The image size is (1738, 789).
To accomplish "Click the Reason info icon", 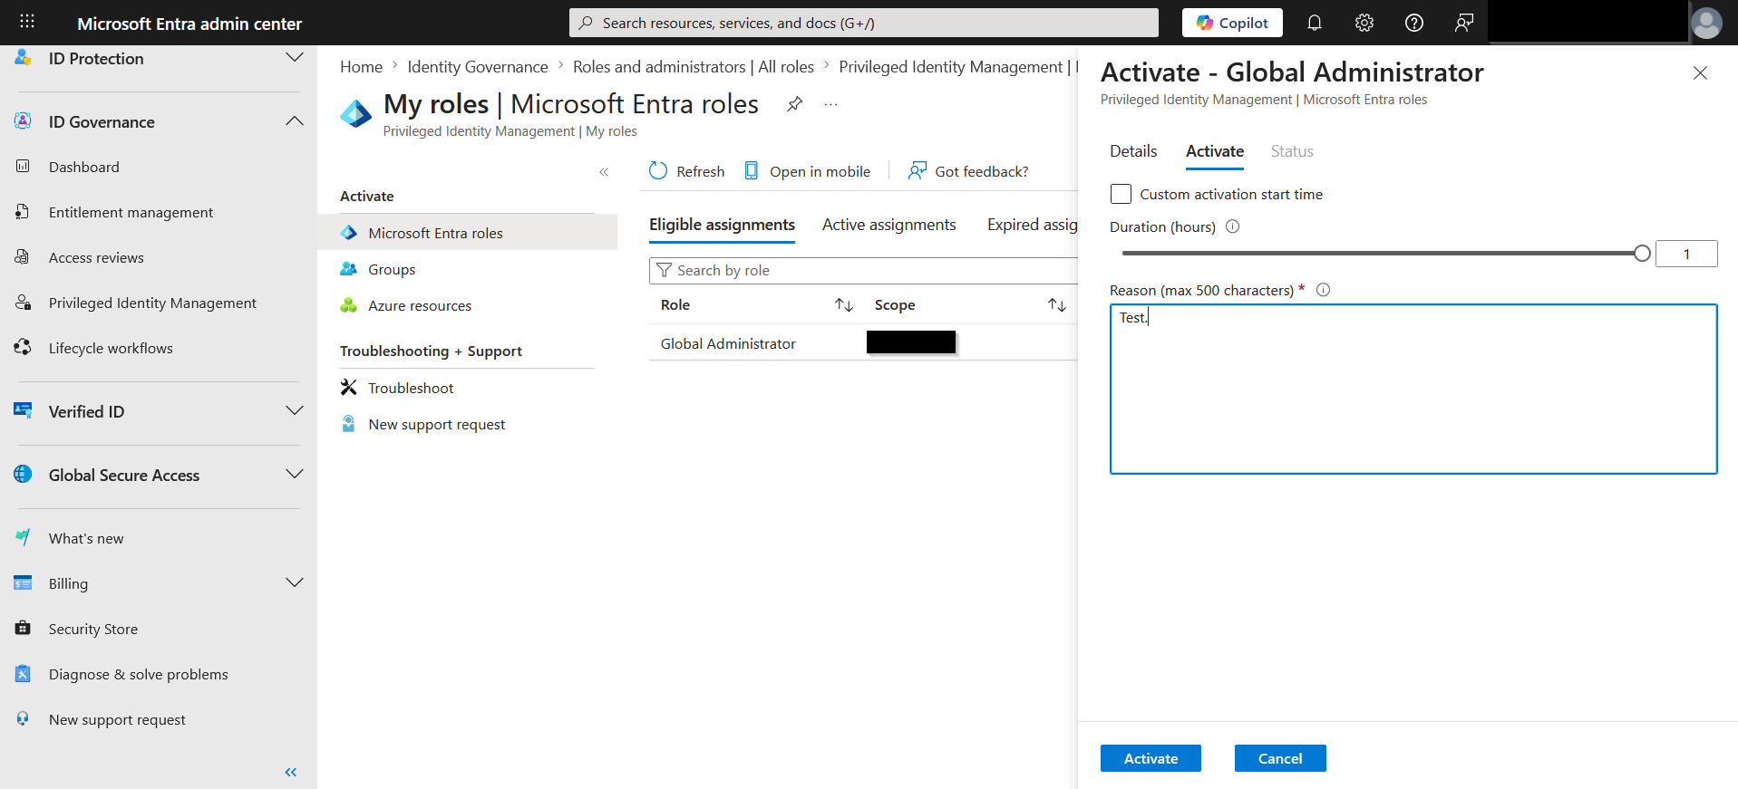I will [x=1323, y=290].
